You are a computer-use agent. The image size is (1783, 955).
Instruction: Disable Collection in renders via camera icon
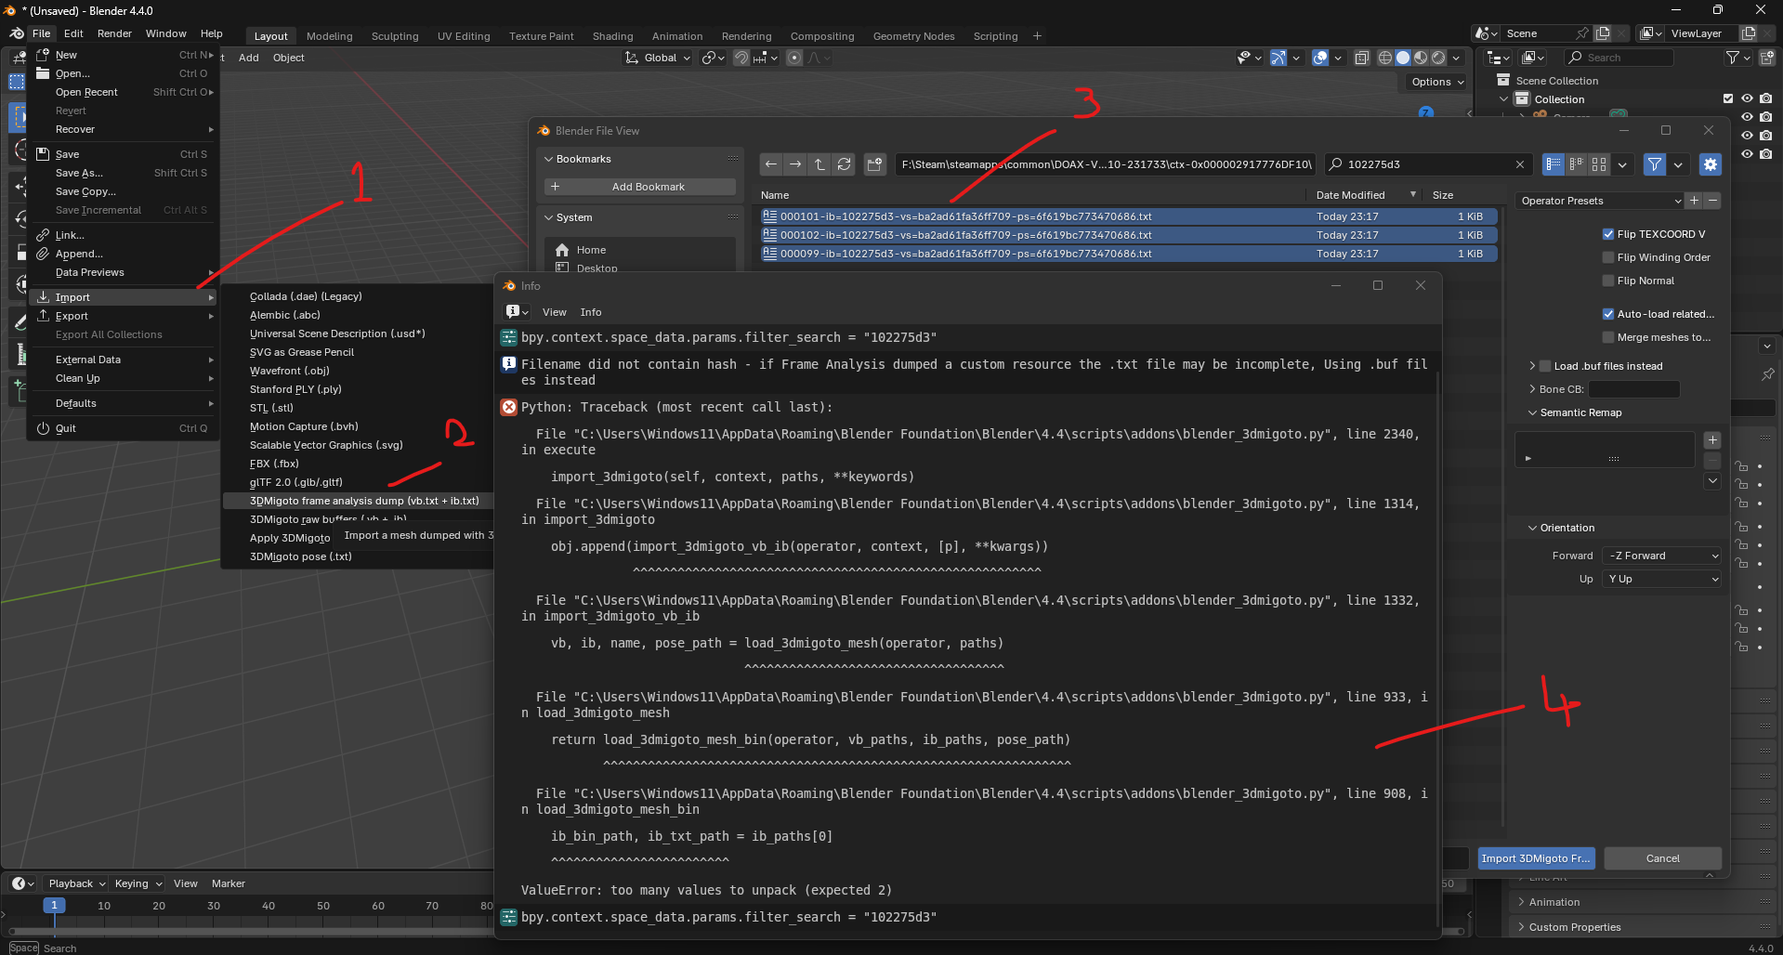click(1765, 98)
